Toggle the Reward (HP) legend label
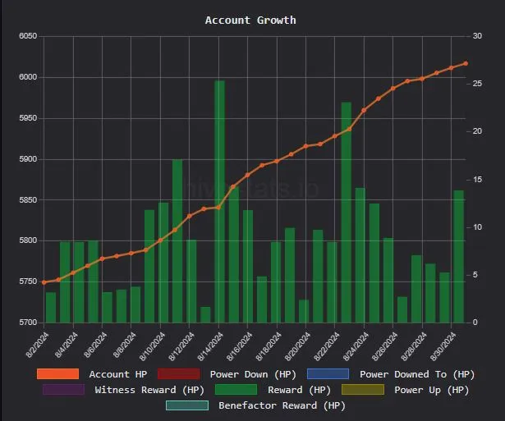 pyautogui.click(x=299, y=390)
